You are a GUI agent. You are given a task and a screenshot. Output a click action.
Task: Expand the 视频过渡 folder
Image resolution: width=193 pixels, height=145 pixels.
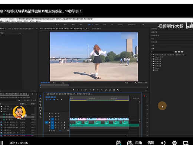coord(151,66)
